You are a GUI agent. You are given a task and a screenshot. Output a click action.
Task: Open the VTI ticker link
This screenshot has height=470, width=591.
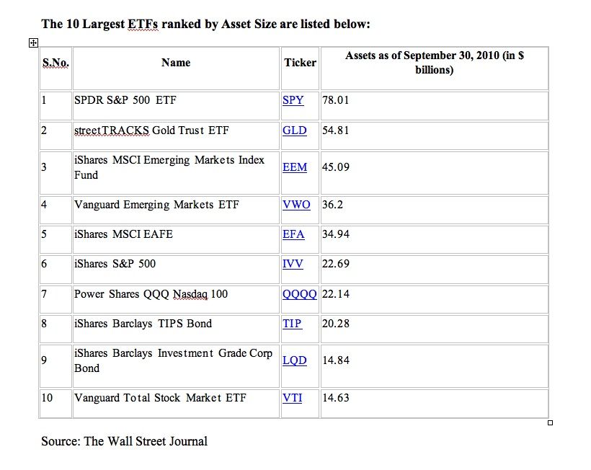point(292,398)
